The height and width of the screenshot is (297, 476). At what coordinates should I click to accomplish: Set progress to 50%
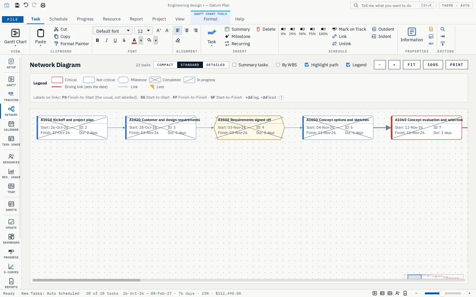coord(302,31)
